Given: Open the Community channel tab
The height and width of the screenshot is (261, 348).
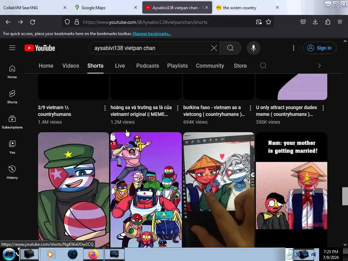Looking at the screenshot, I should point(210,66).
